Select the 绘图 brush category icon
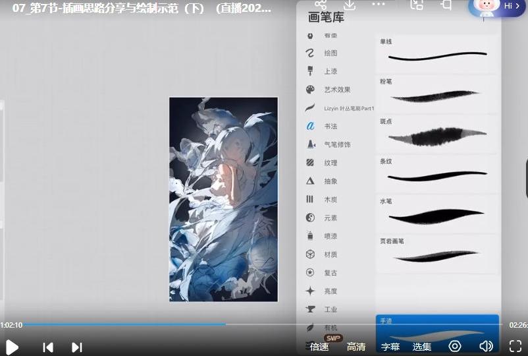 310,53
